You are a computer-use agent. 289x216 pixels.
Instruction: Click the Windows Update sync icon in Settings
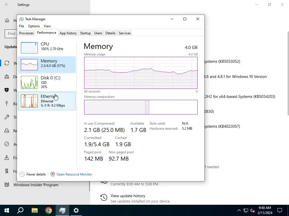[x=7, y=63]
